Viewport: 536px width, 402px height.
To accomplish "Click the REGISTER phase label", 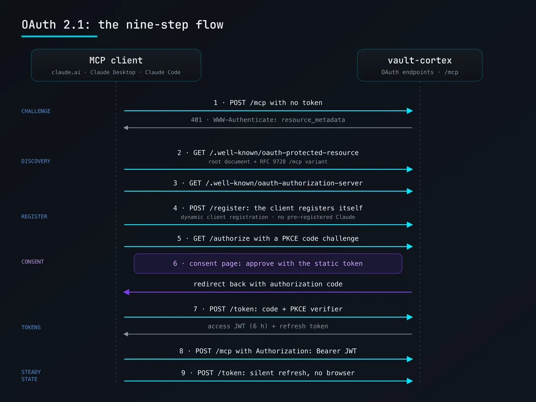I will pyautogui.click(x=34, y=217).
